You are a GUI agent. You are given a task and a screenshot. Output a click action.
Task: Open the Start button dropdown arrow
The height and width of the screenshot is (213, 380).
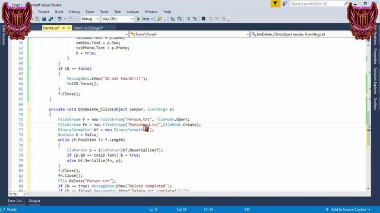(x=152, y=19)
